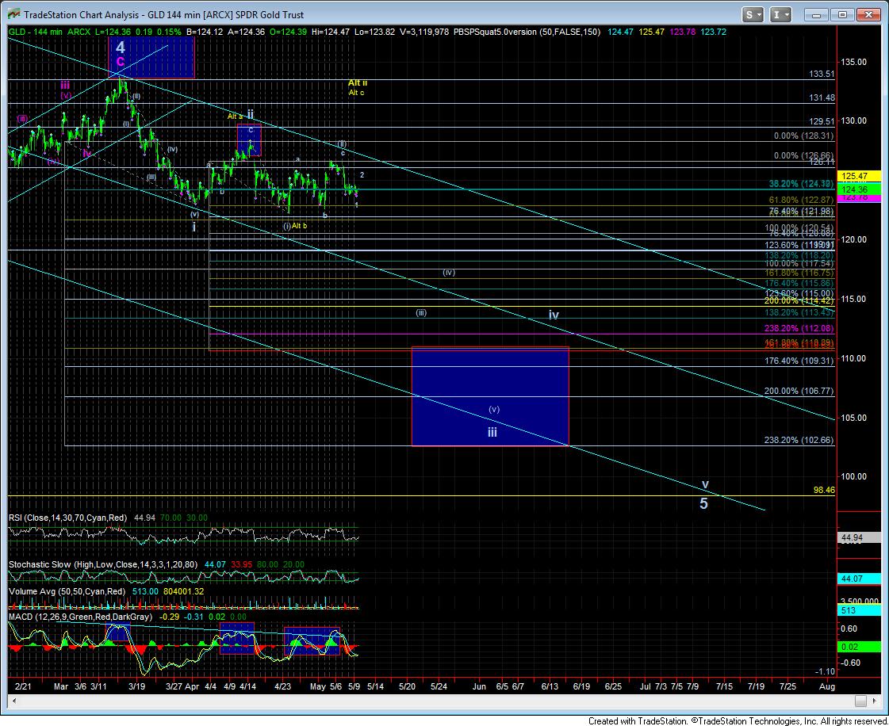This screenshot has width=889, height=726.
Task: Close the Chart Analysis window
Action: (868, 15)
